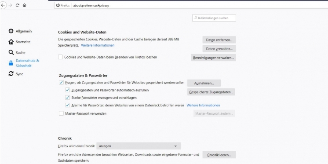328x164 pixels.
Task: Enable deleting cookies when Firefox closes
Action: pos(60,57)
